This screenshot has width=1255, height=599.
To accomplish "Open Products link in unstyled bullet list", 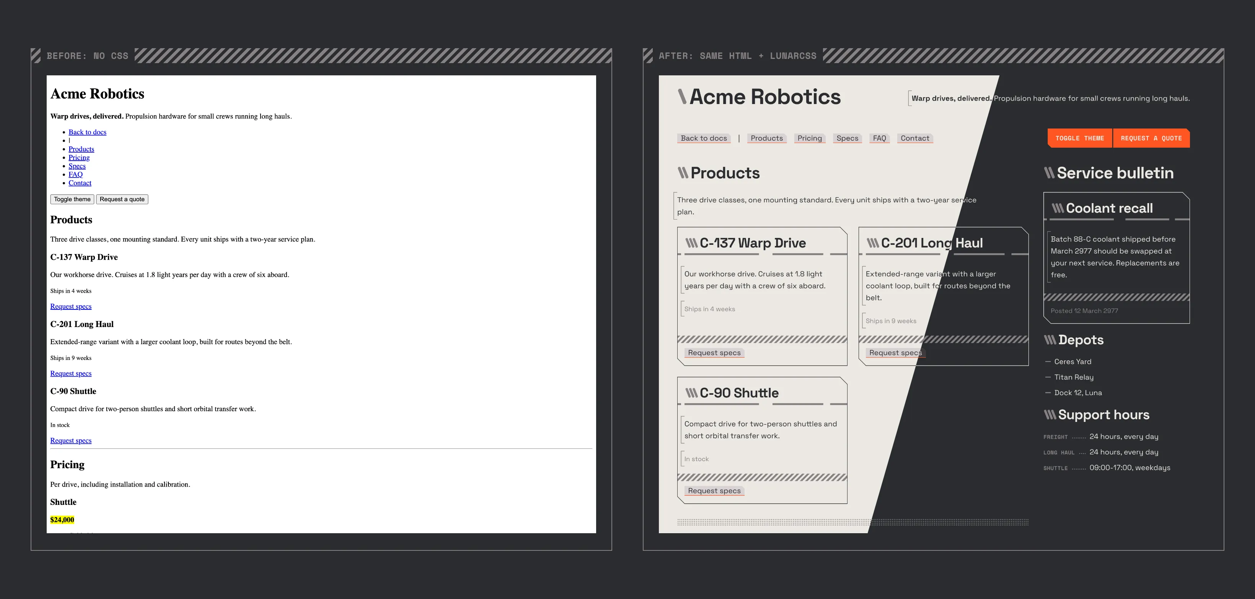I will coord(81,149).
